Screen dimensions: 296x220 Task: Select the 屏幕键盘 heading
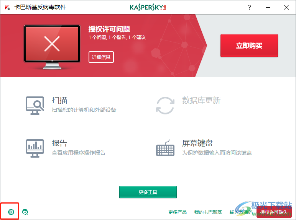[x=197, y=143]
